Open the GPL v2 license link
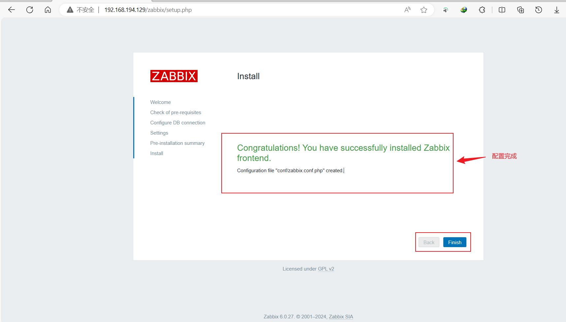The height and width of the screenshot is (322, 566). pyautogui.click(x=326, y=269)
